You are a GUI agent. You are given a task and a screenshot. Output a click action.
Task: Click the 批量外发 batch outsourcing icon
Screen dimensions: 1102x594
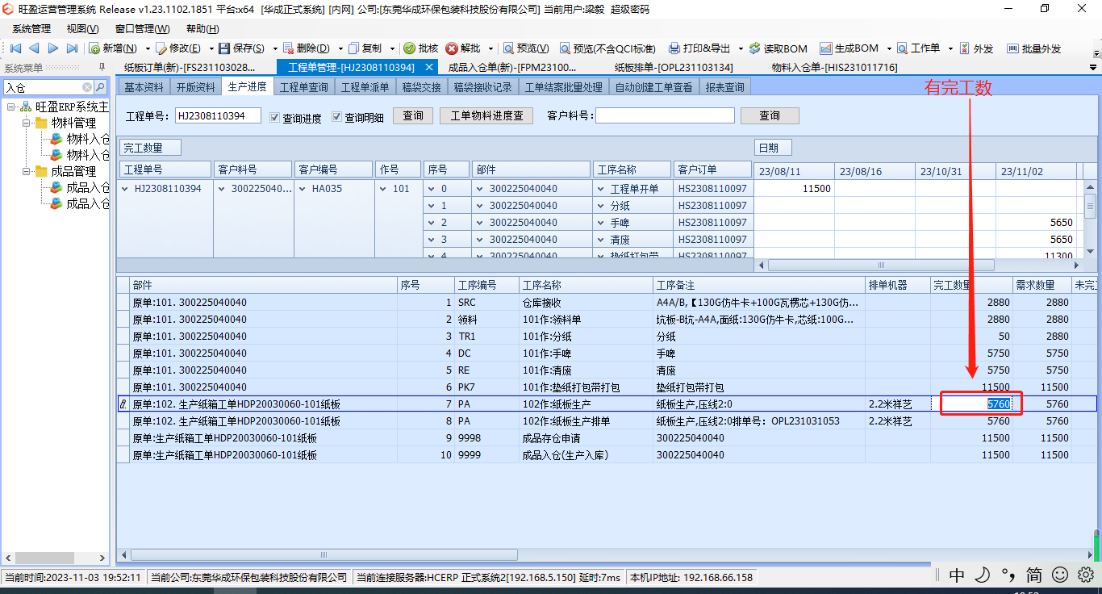coord(1013,48)
